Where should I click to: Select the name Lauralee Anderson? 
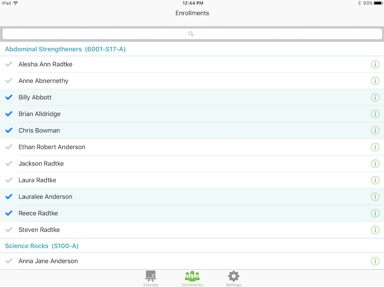[x=45, y=197]
